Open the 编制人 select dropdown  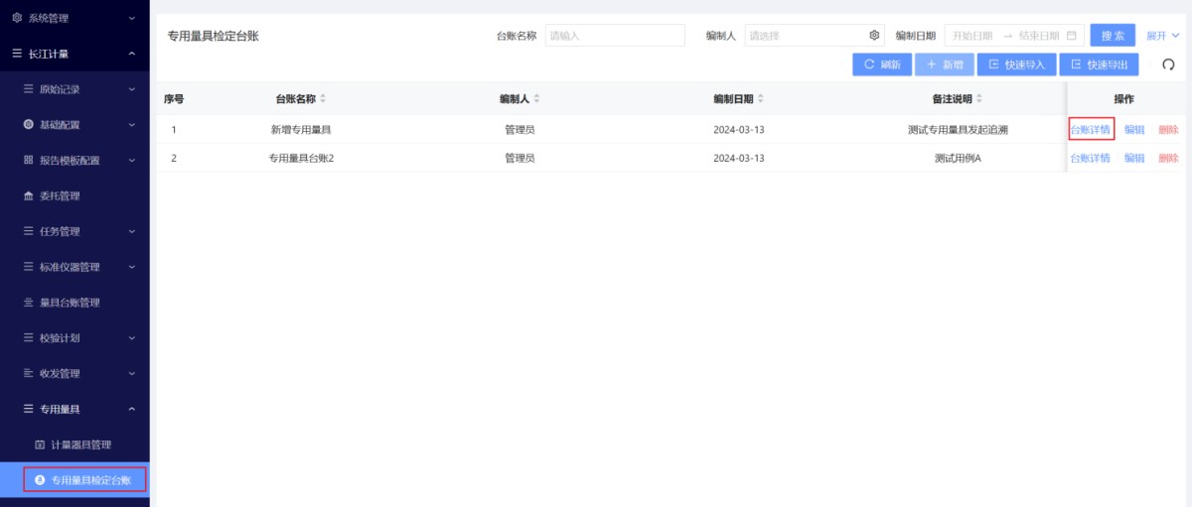[815, 36]
